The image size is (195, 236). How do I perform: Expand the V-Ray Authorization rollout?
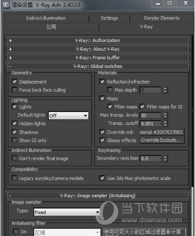pyautogui.click(x=98, y=40)
